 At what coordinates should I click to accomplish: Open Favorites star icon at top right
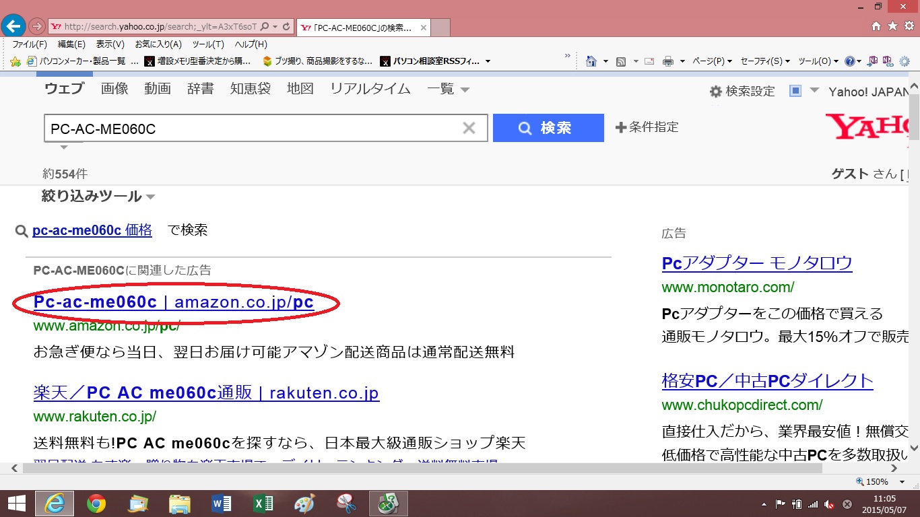click(x=892, y=26)
